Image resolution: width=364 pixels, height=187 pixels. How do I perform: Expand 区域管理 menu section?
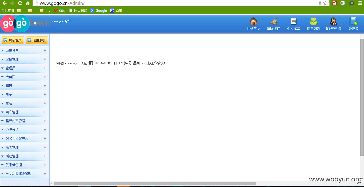click(x=25, y=59)
